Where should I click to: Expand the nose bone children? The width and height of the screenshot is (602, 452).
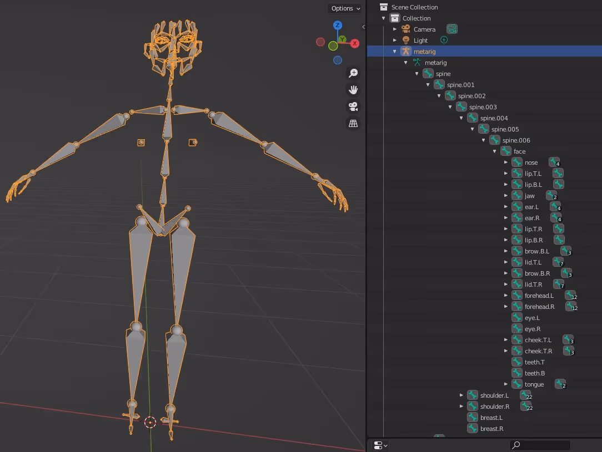pos(505,162)
